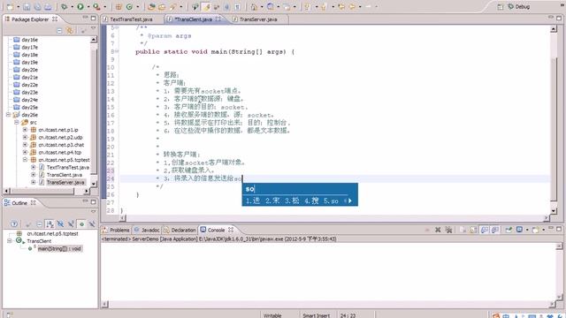Switch to TransServer.java editor tab
The image size is (566, 318).
258,19
